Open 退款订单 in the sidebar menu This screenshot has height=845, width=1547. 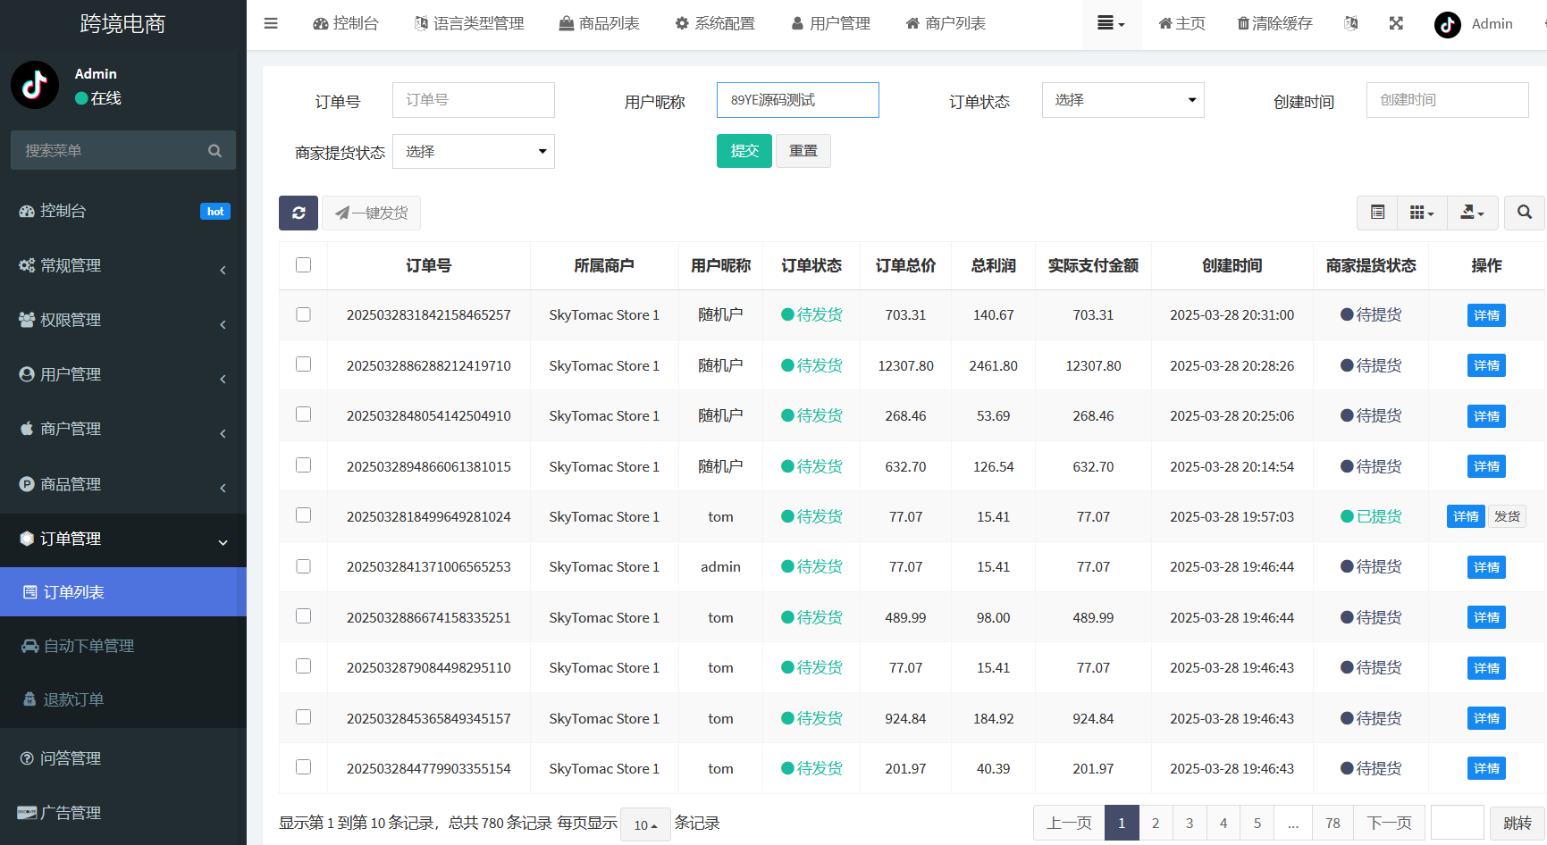pos(73,699)
